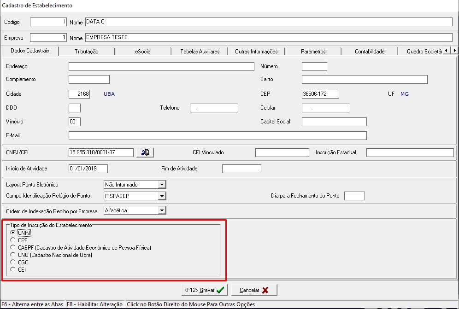
Task: Focus the Número input field
Action: [314, 66]
